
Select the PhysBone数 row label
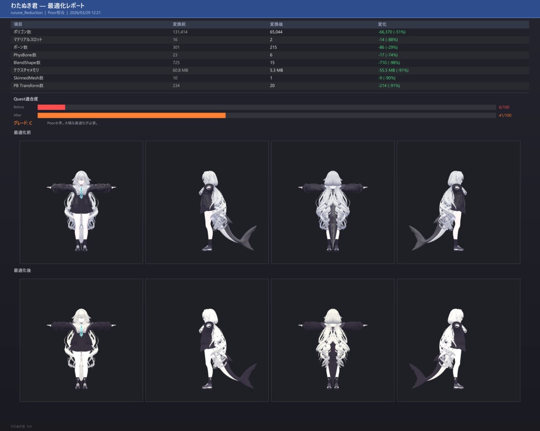coord(25,55)
